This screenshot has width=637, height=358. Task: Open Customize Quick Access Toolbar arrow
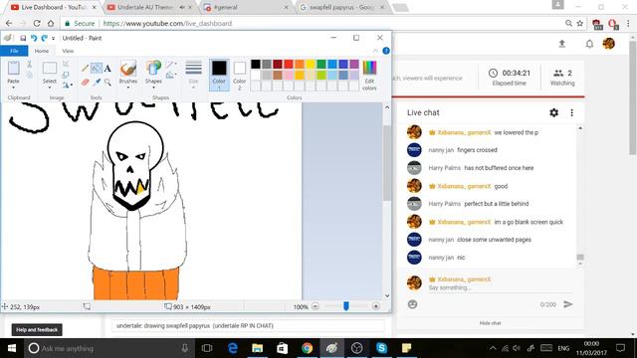(53, 39)
